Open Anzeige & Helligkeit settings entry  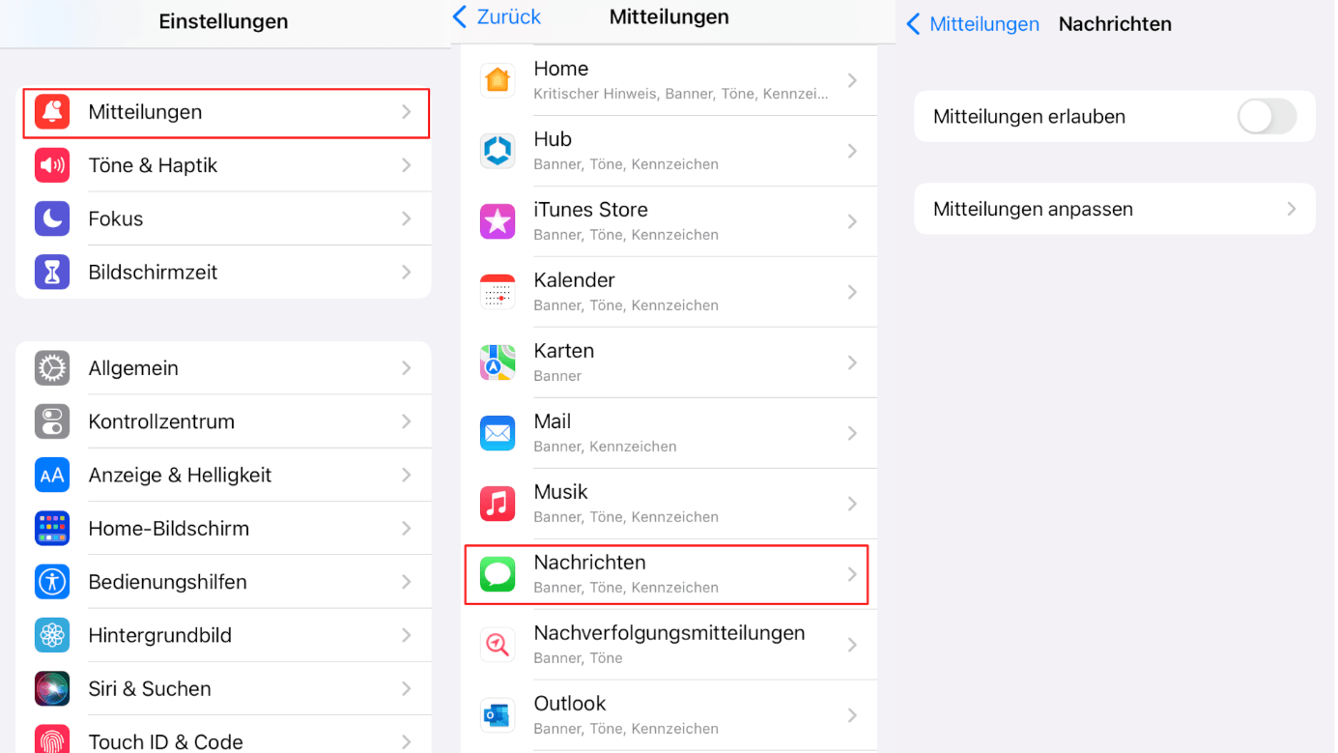click(x=223, y=475)
